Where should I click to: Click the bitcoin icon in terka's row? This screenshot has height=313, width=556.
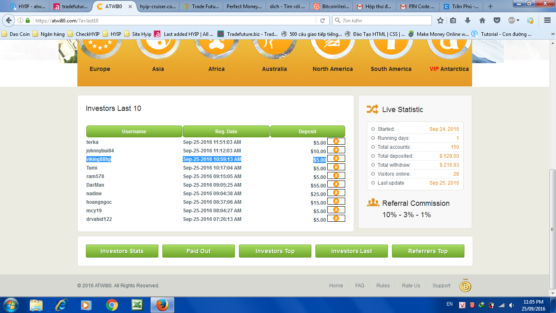coord(336,141)
